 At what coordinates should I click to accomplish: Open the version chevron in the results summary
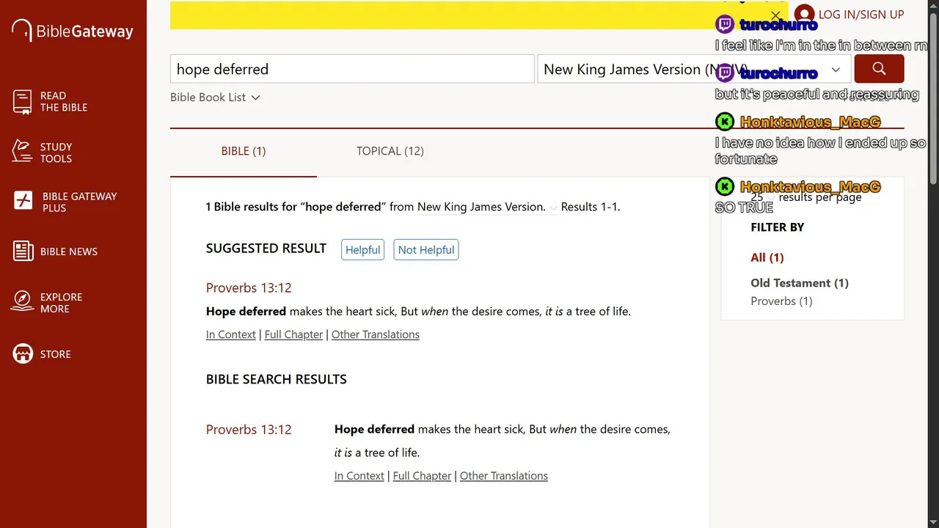[553, 208]
